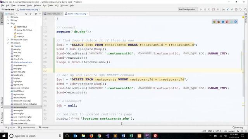Select README.md in project tree

click(x=19, y=91)
